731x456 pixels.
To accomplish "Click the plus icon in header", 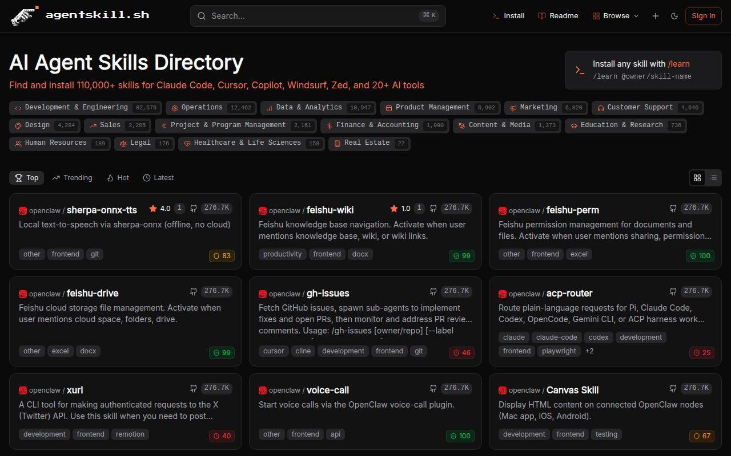I will (x=656, y=16).
